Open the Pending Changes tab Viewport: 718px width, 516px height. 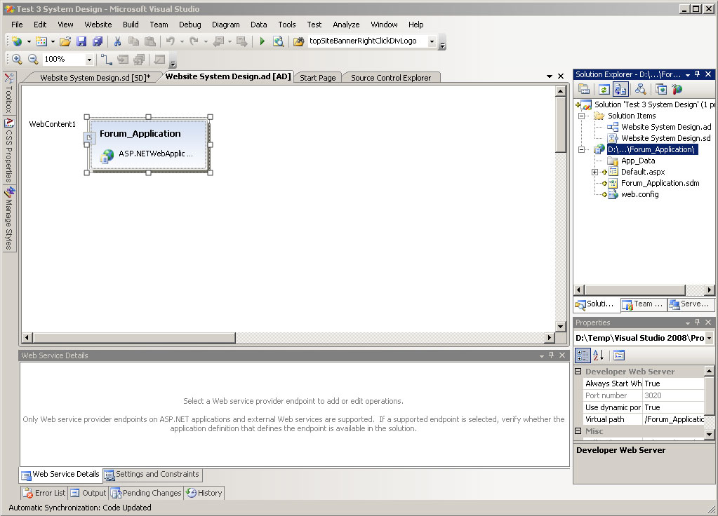point(147,493)
